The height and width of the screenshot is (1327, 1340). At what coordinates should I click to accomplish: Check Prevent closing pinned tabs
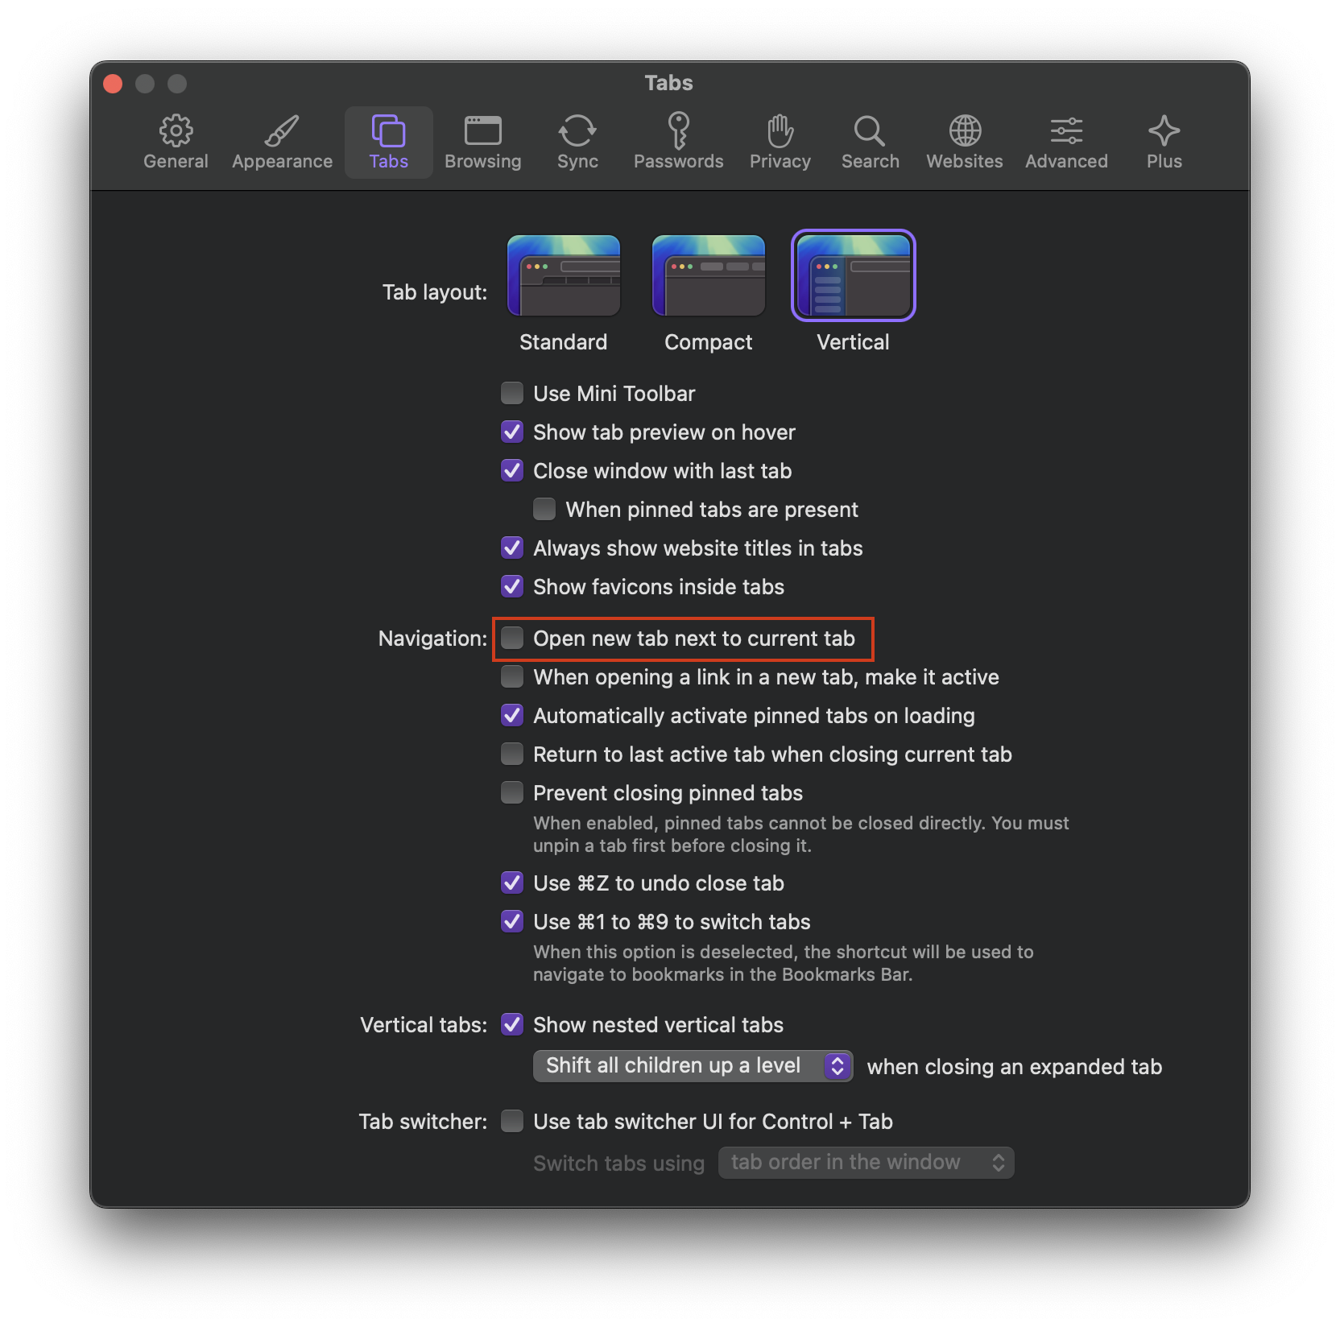(512, 793)
